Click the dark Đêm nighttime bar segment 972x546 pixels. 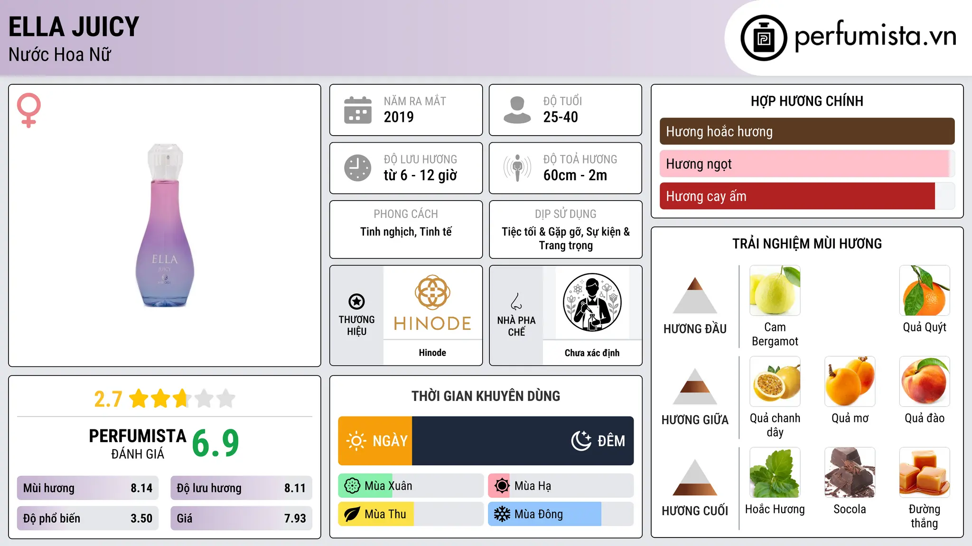(x=523, y=441)
